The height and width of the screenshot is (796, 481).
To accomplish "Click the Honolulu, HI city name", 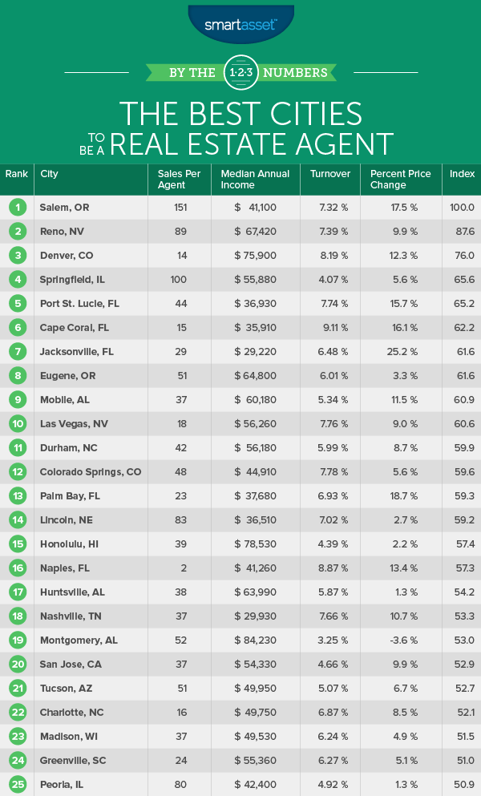I will tap(71, 544).
